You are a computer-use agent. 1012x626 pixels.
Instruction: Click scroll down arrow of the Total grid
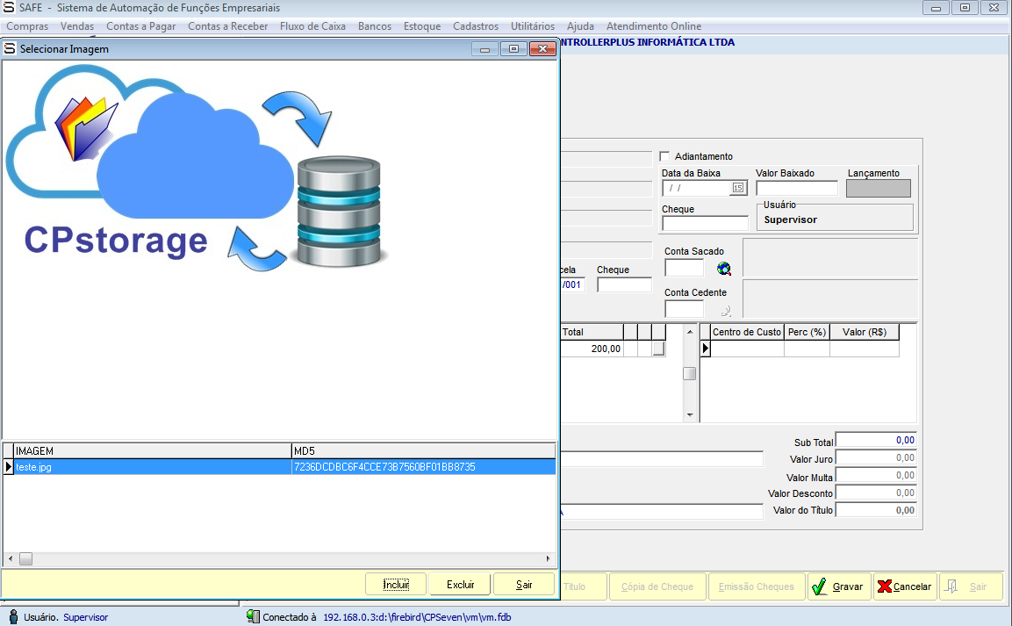690,415
